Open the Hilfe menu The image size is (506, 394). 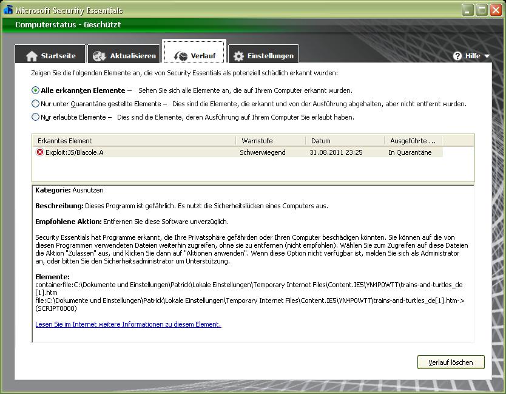click(x=471, y=56)
